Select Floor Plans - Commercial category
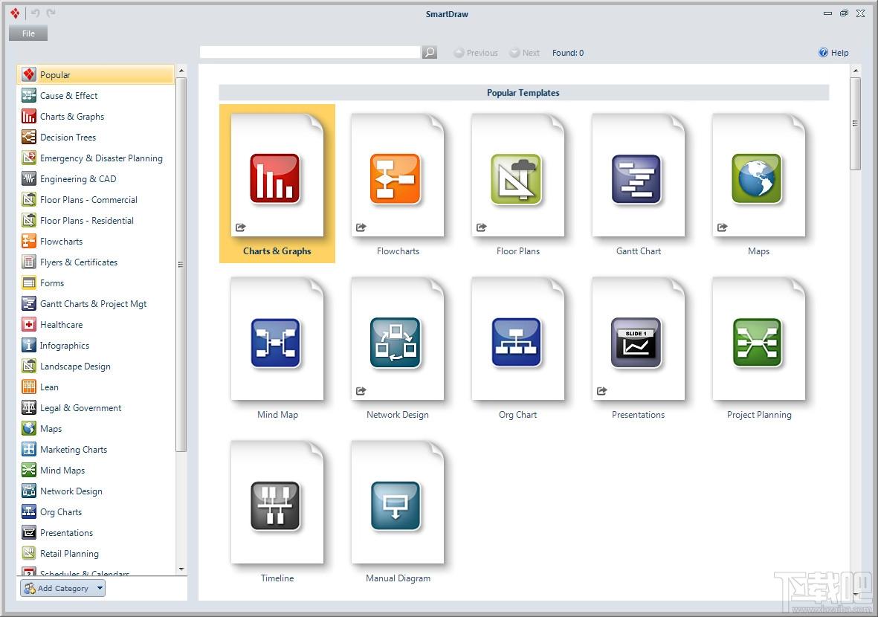Viewport: 878px width, 617px height. click(x=96, y=199)
